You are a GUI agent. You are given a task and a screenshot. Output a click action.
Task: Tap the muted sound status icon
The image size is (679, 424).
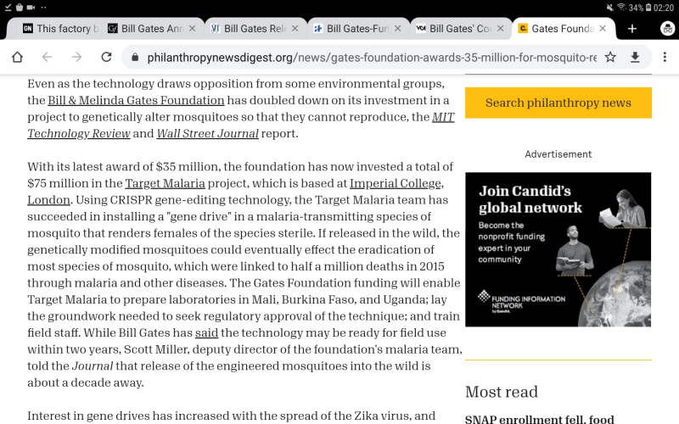pos(609,8)
